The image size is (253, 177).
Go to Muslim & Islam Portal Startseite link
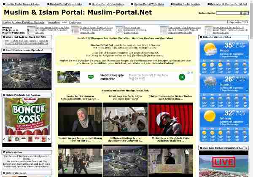pos(23,22)
